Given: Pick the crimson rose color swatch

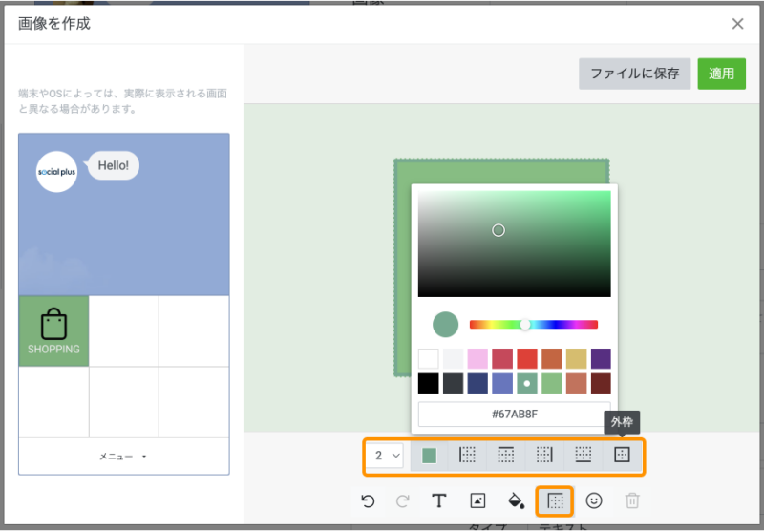Looking at the screenshot, I should coord(502,358).
